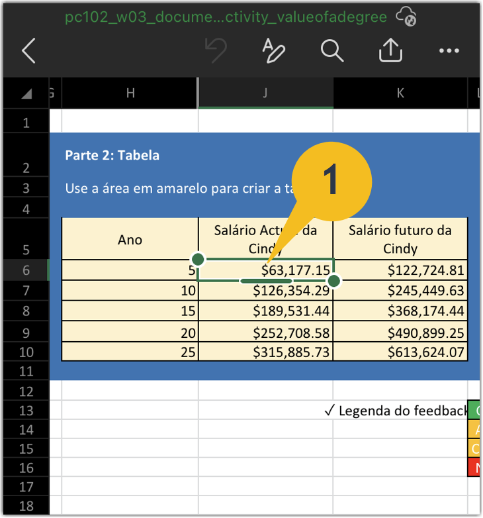Select cell with year 20

tap(130, 331)
